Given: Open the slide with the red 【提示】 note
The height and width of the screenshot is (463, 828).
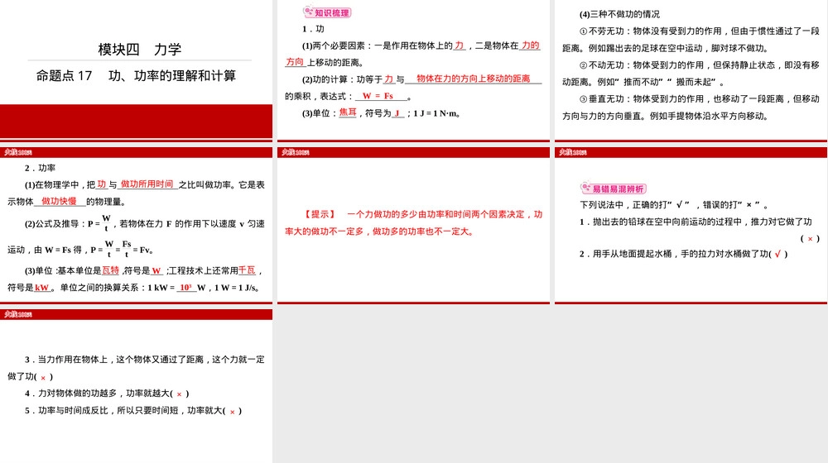Looking at the screenshot, I should coord(413,226).
